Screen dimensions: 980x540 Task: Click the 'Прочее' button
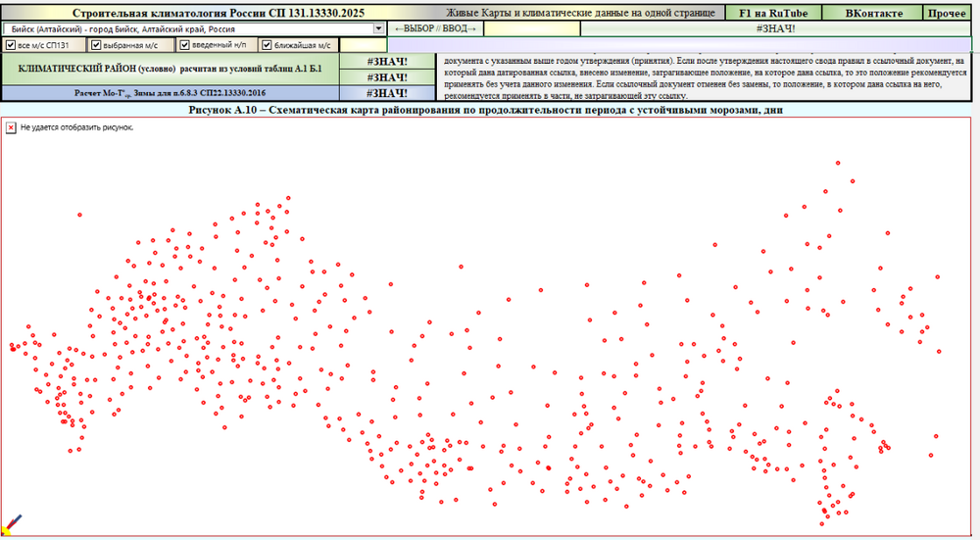[x=947, y=13]
